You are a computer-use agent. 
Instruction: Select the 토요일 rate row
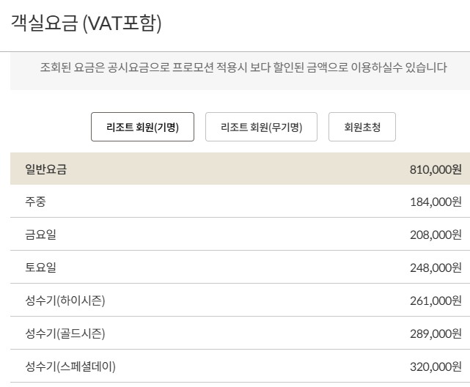(240, 268)
